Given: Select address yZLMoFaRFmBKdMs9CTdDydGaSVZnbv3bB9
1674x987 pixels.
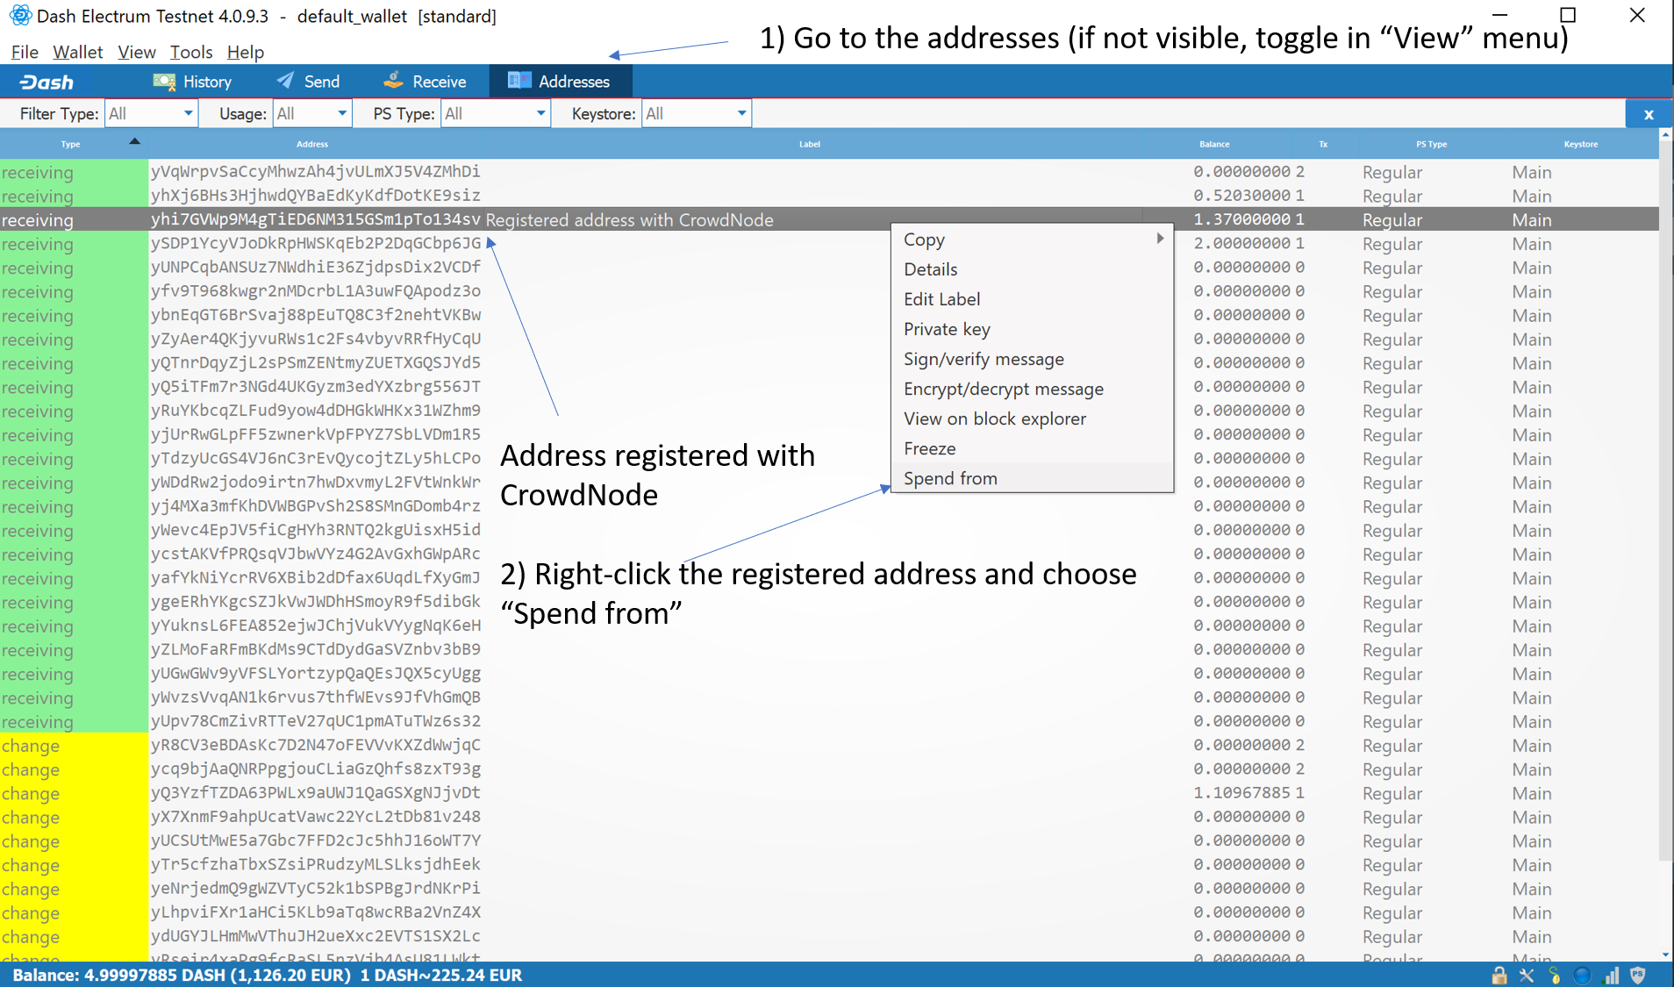Looking at the screenshot, I should [x=315, y=649].
